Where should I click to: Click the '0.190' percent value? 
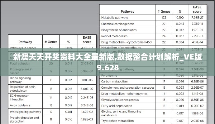point(180,18)
